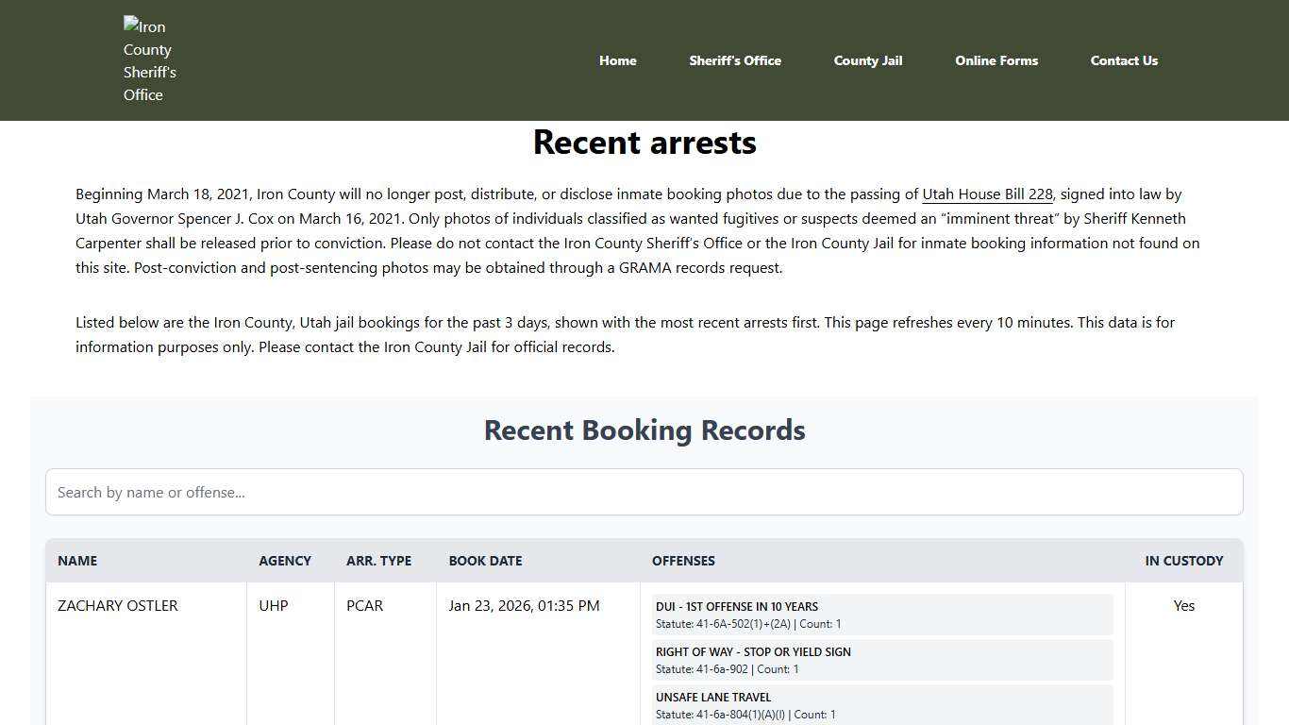Screen dimensions: 1289x725
Task: Click the OFFENSES column header
Action: (683, 561)
